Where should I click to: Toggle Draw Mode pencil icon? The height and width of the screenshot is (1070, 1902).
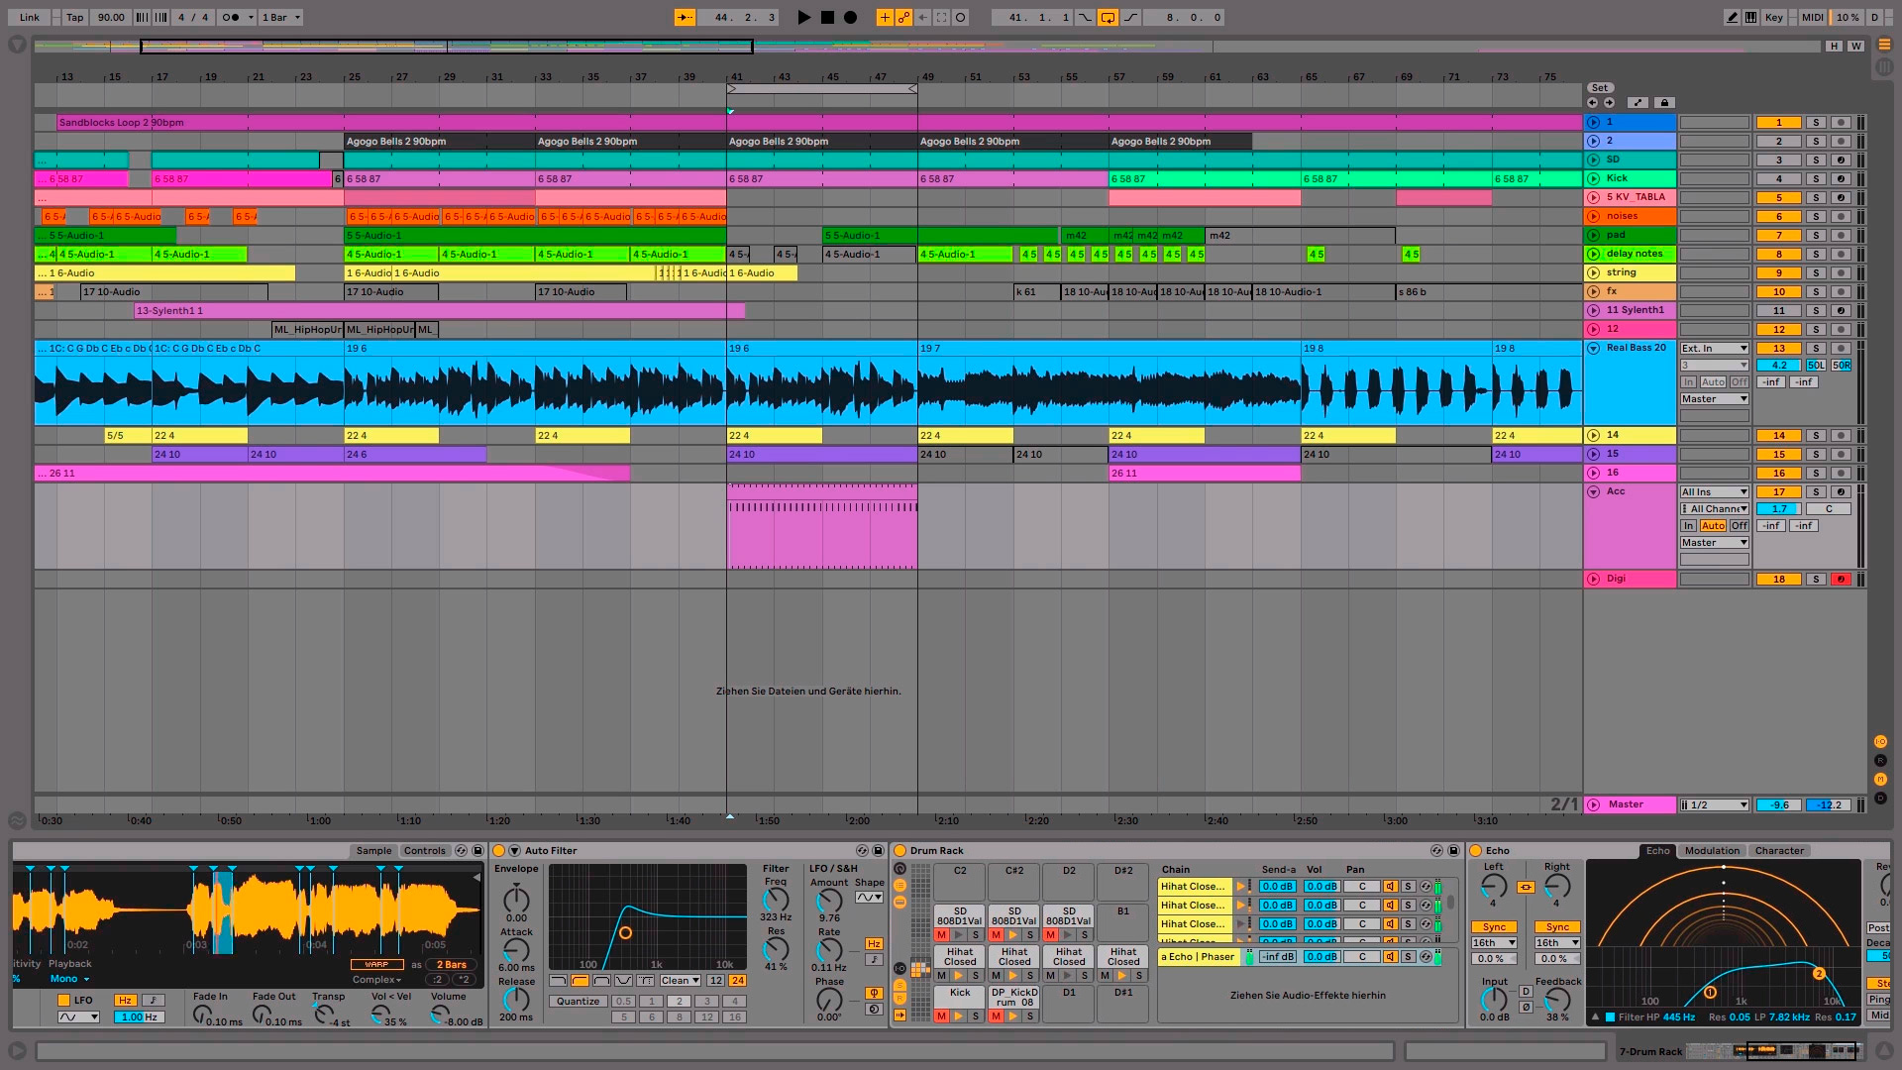coord(1732,17)
